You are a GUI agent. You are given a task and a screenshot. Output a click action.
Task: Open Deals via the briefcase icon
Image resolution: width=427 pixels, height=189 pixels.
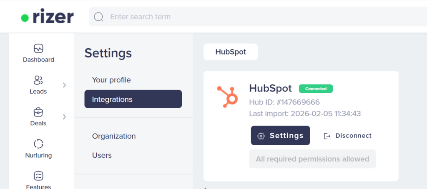coord(38,112)
